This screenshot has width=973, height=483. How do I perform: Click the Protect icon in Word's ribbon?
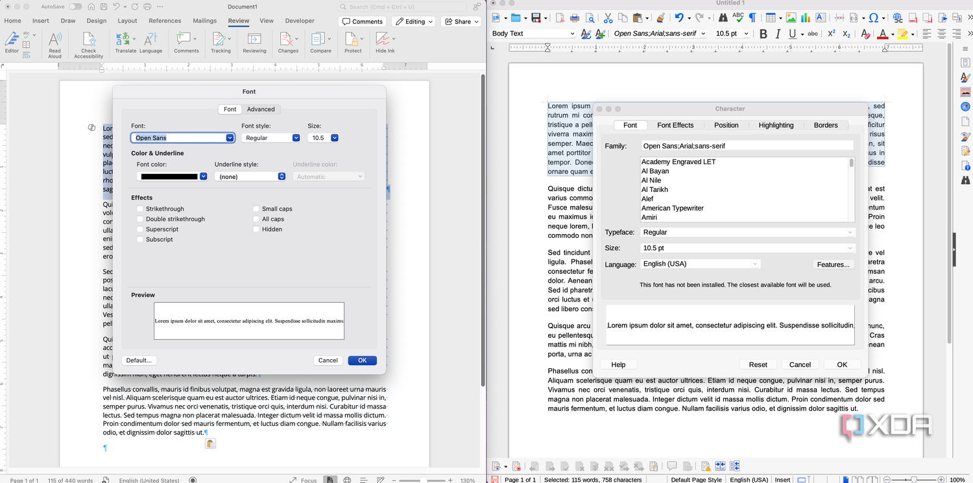coord(353,39)
